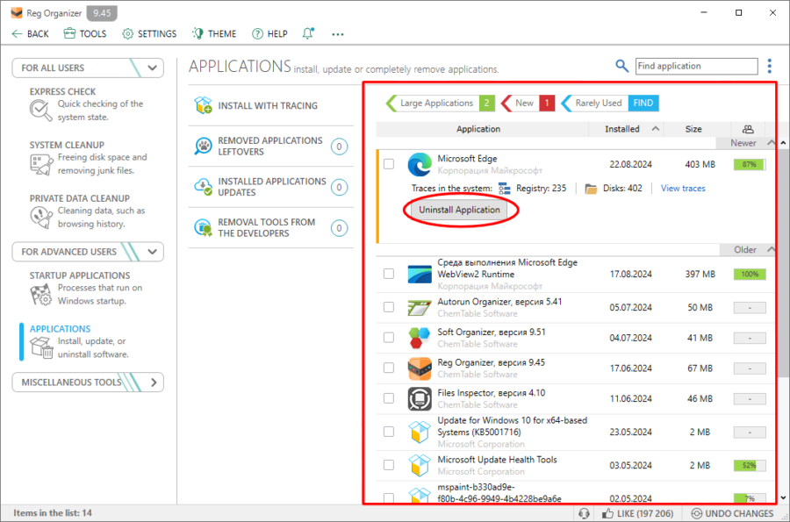The width and height of the screenshot is (790, 522).
Task: Click the users column icon header
Action: (x=748, y=129)
